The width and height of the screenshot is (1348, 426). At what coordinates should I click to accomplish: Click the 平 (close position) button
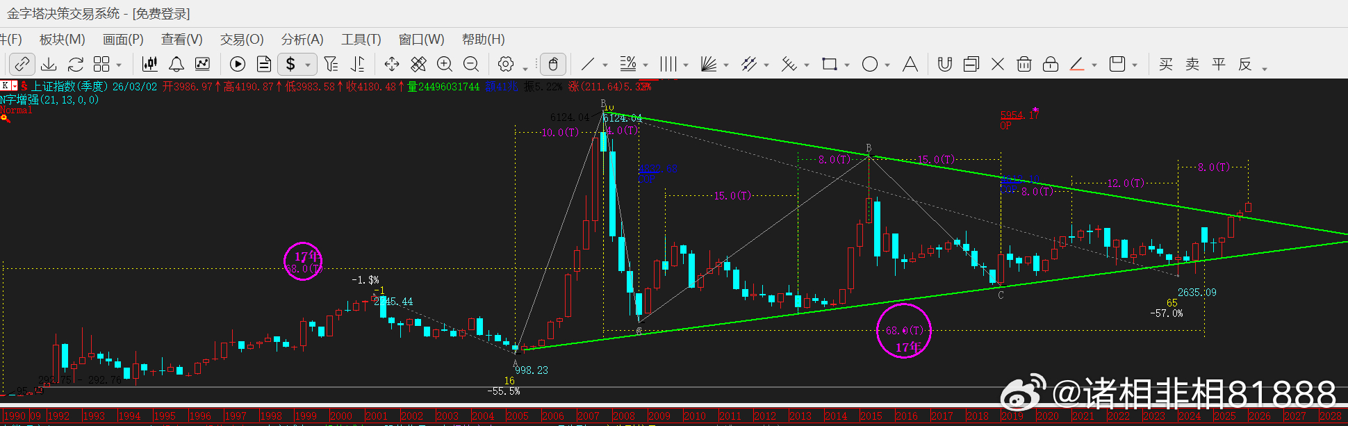[x=1219, y=64]
